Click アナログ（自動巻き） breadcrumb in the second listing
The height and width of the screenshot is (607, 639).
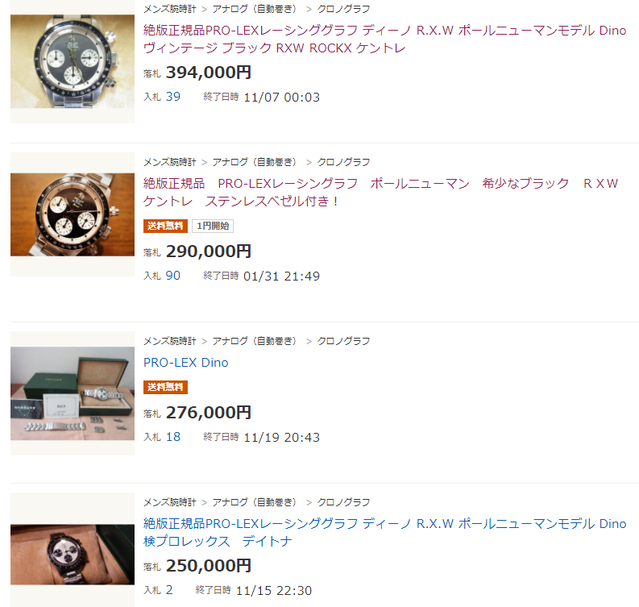click(255, 162)
